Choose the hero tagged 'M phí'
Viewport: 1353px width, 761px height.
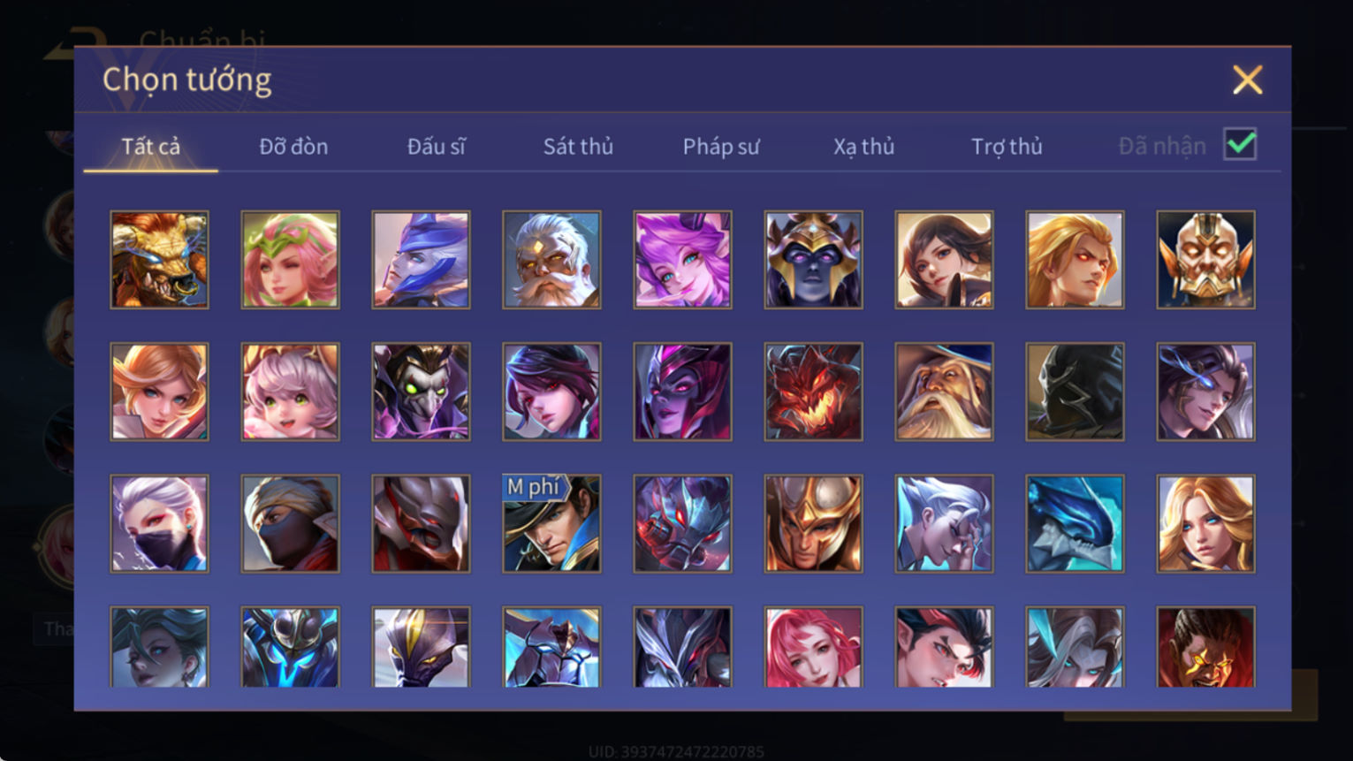(x=551, y=524)
